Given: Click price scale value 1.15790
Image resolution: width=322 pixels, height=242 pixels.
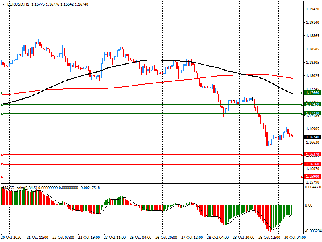Looking at the screenshot, I should coord(313,182).
